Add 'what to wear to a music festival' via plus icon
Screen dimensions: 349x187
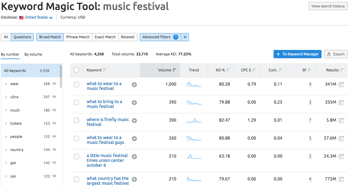(134, 85)
